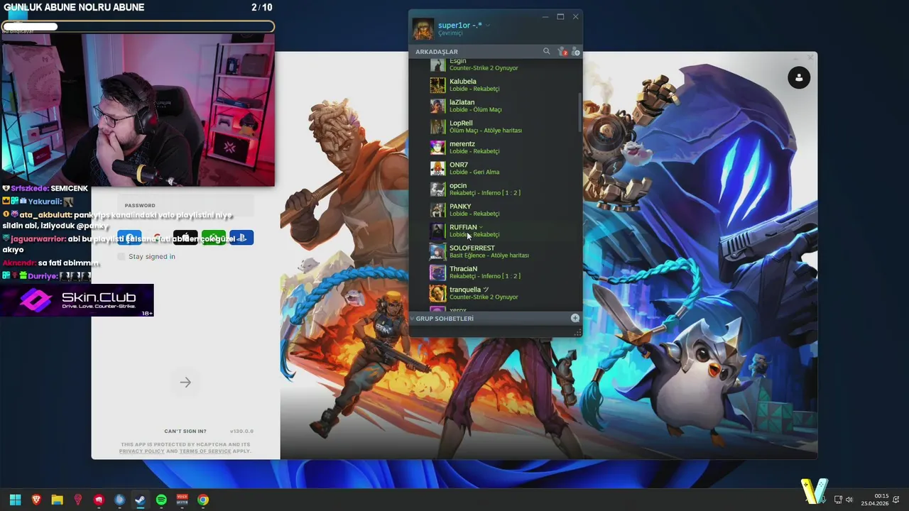
Task: Select friend Esgin playing Counter-Strike 2
Action: pos(496,65)
